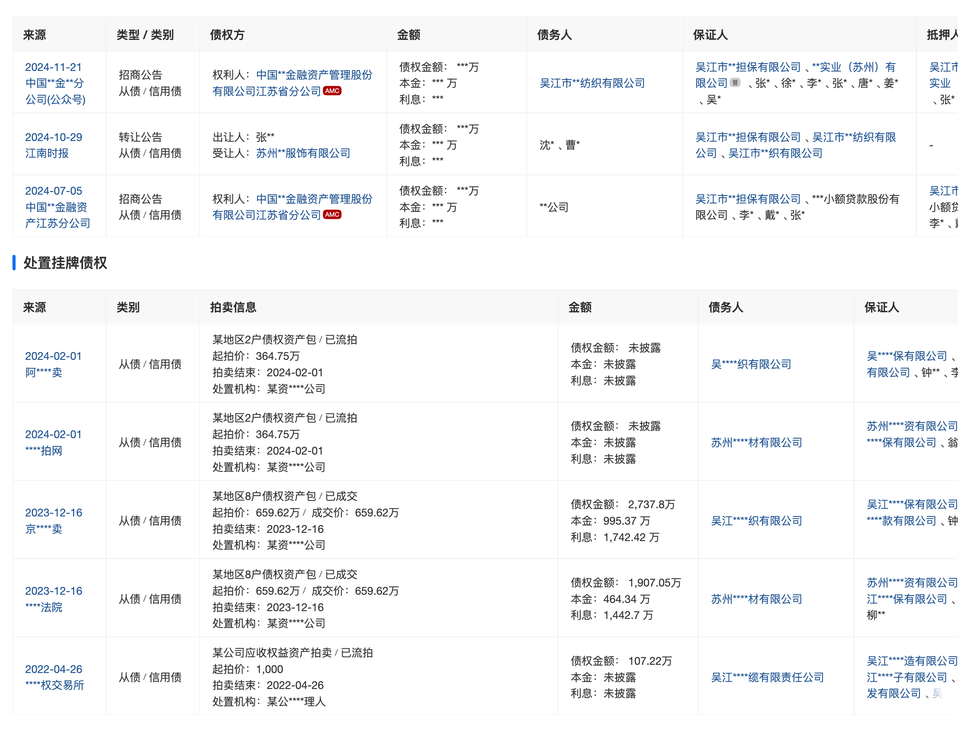971x737 pixels.
Task: Click 拍卖结束：2022-04-26 text
Action: coord(268,685)
